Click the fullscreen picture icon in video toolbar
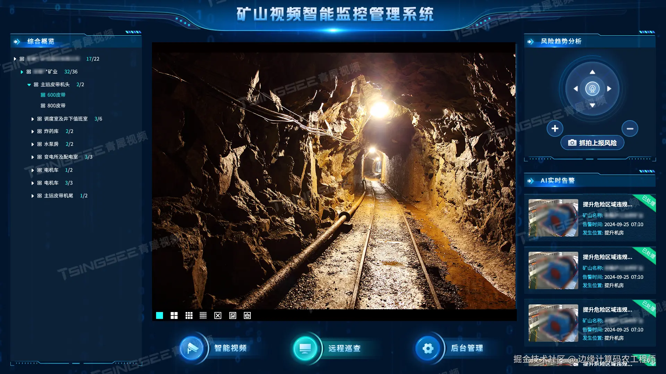666x374 pixels. [x=233, y=315]
